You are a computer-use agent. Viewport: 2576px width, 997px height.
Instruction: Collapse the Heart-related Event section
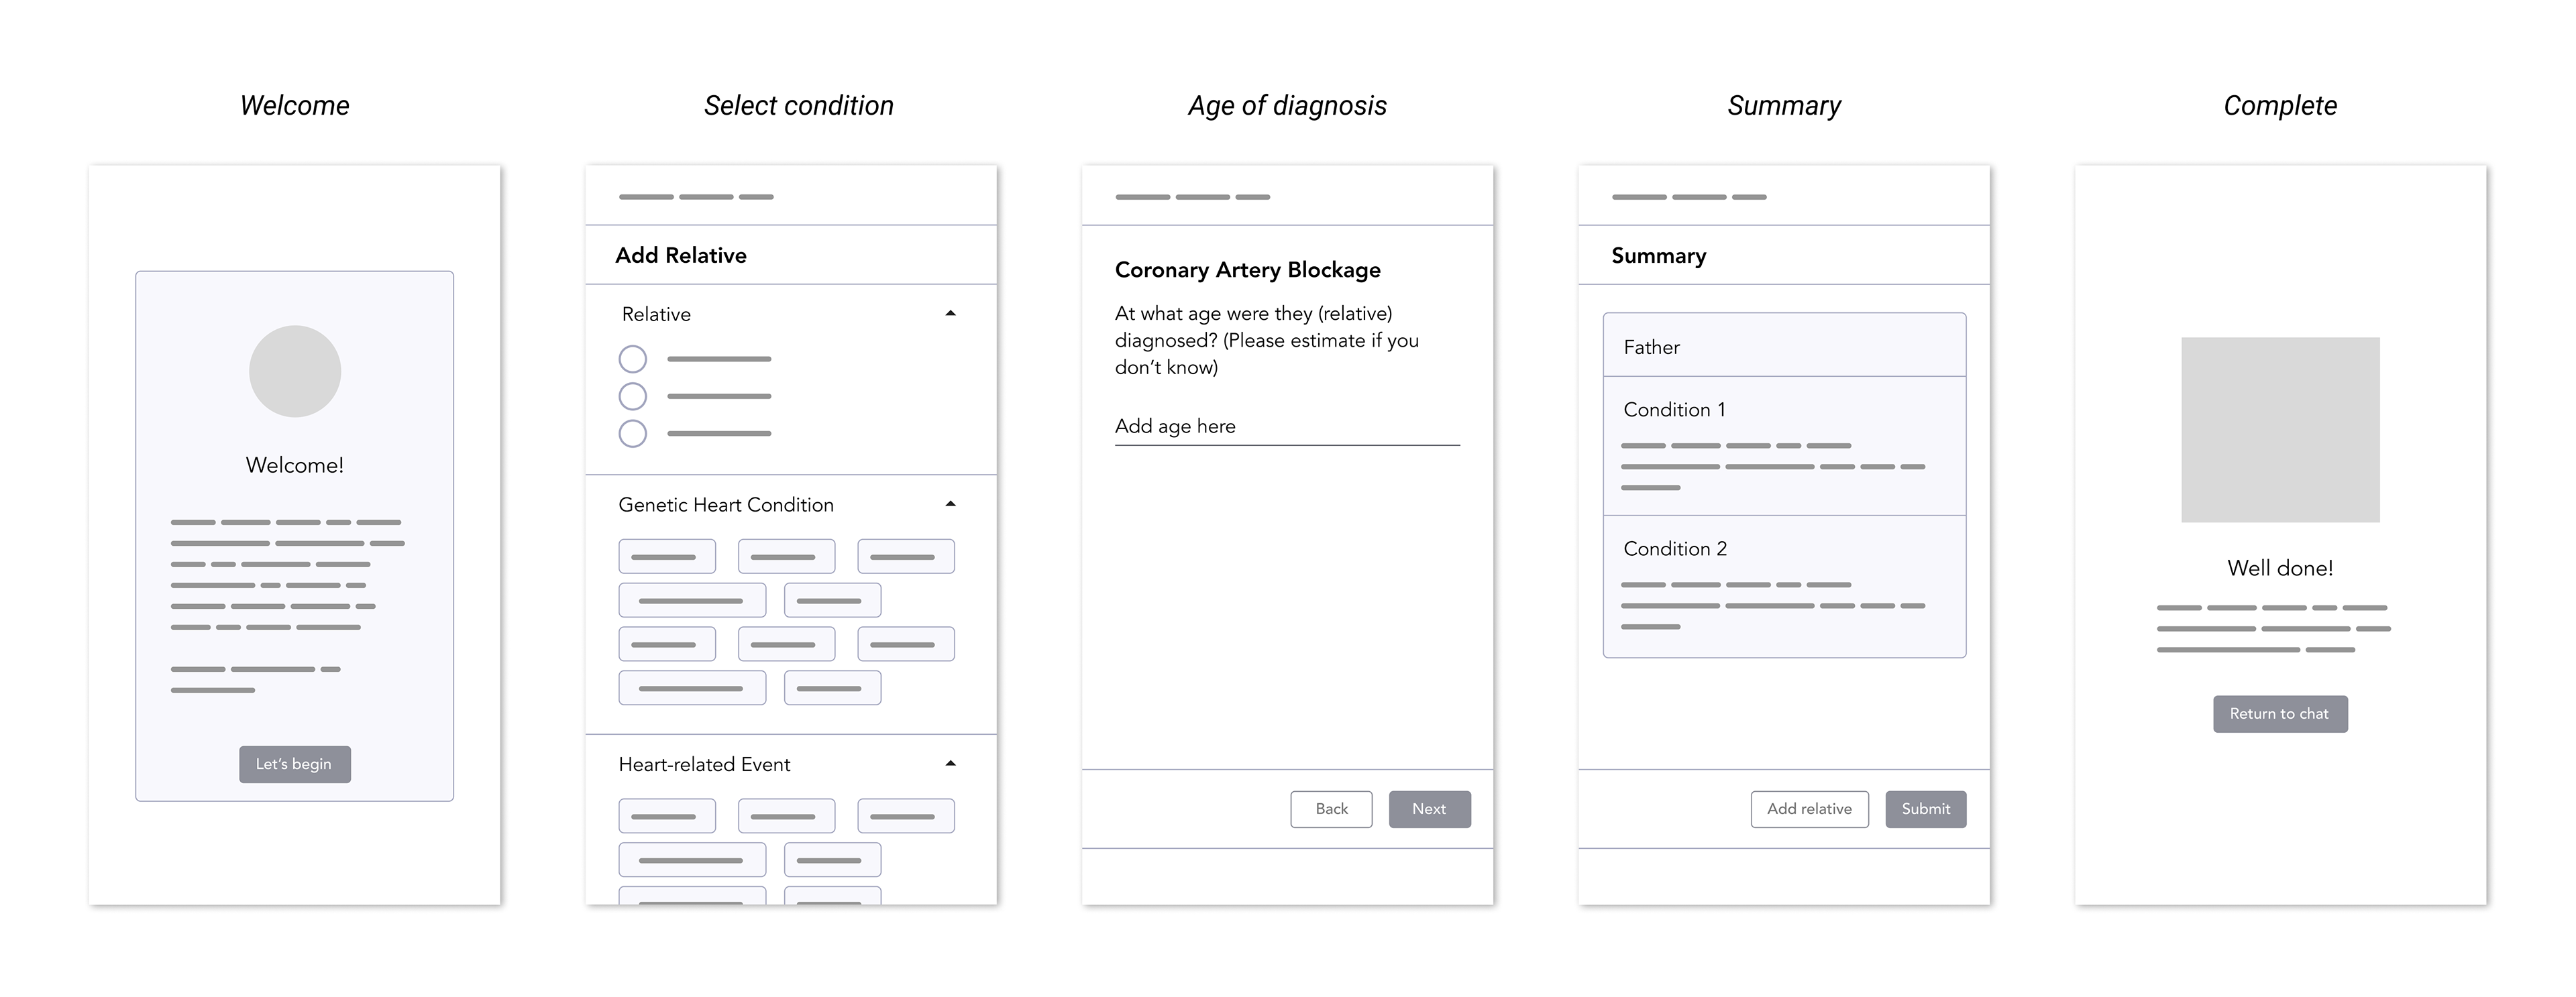pyautogui.click(x=950, y=764)
